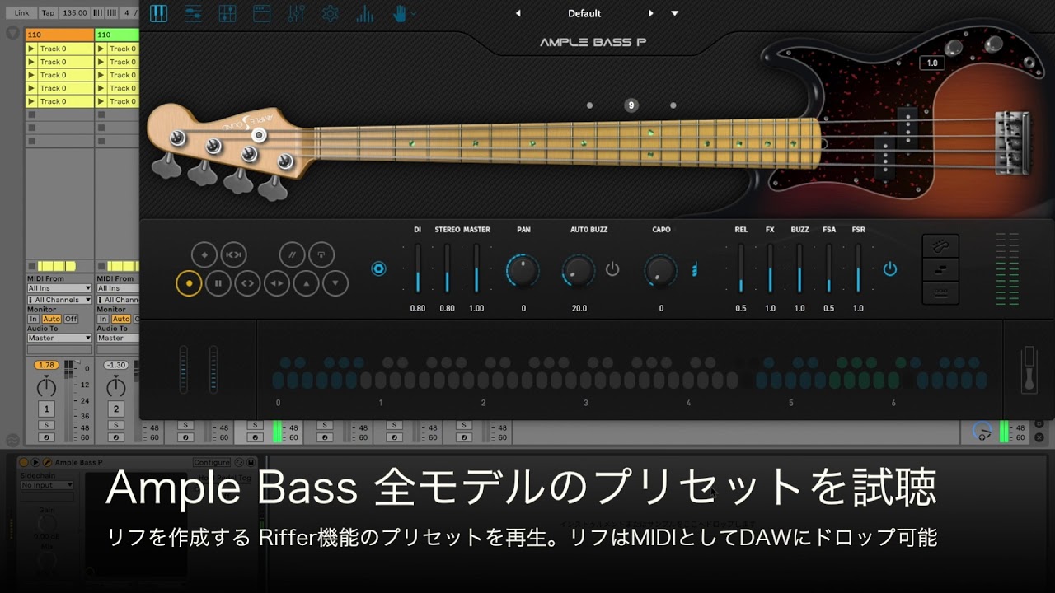Set track 1 Monitor to In
1055x593 pixels.
[33, 319]
